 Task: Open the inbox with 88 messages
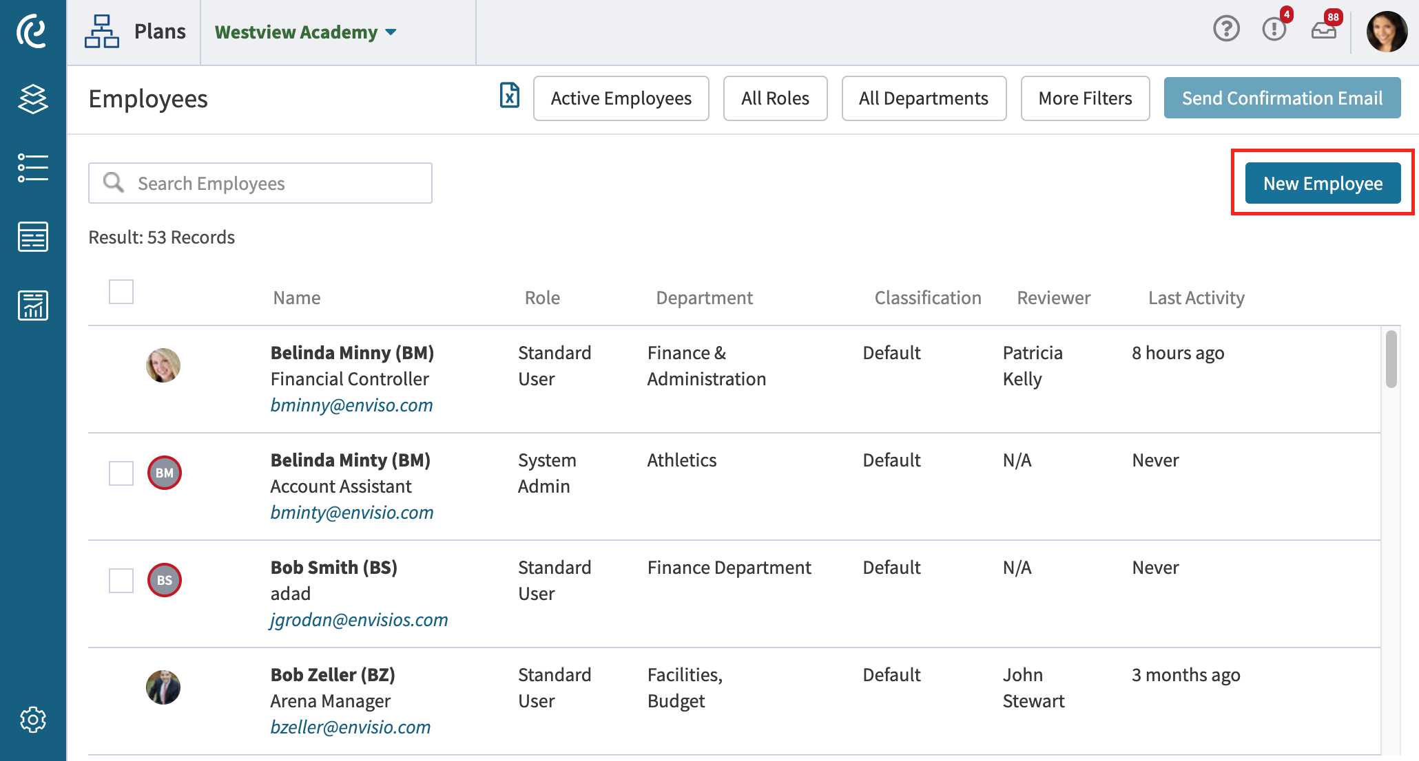pos(1323,31)
